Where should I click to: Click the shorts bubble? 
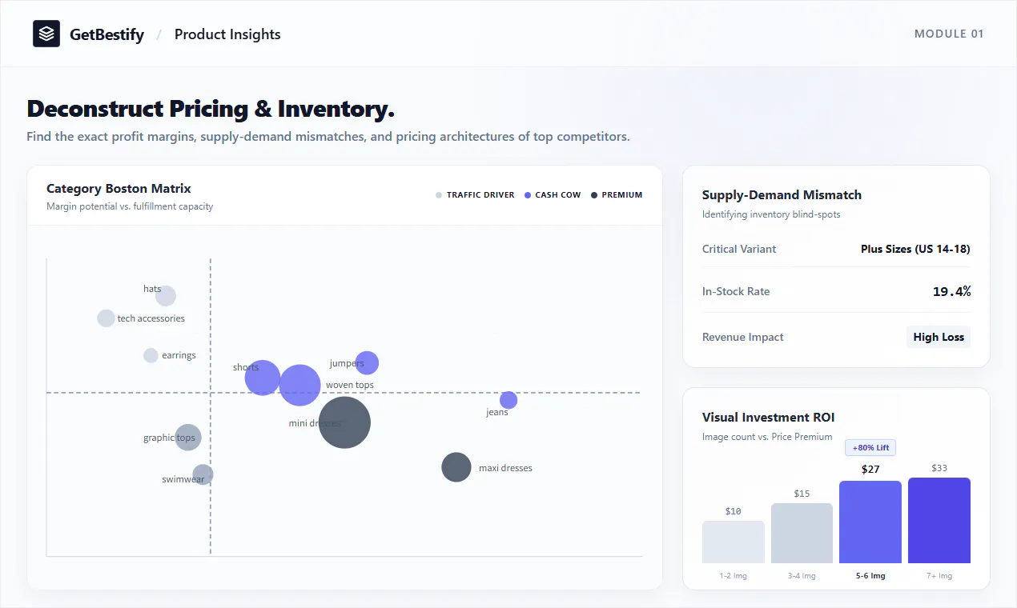263,378
